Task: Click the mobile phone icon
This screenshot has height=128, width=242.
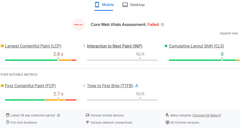Action: coord(97,5)
